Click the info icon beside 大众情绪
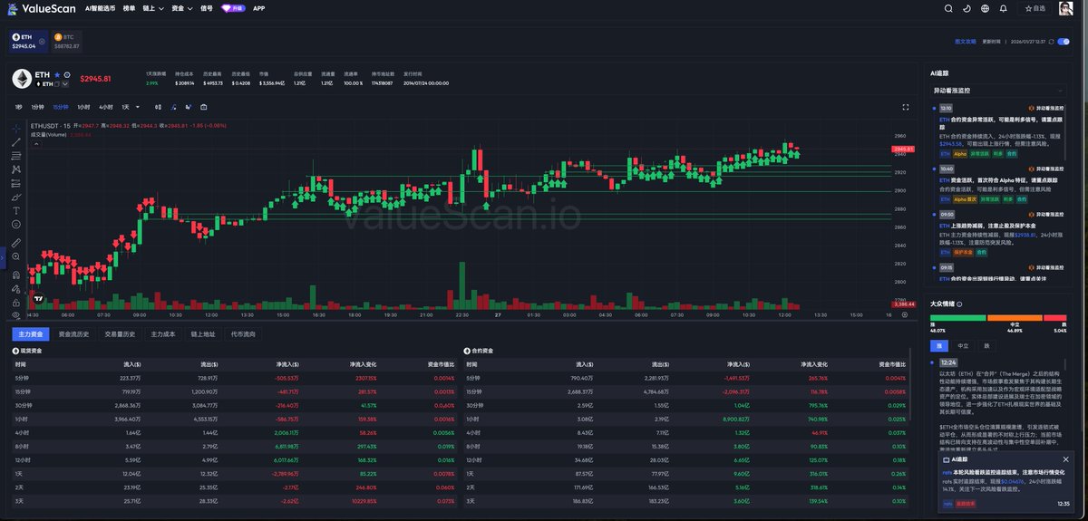Viewport: 1088px width, 521px height. (959, 304)
